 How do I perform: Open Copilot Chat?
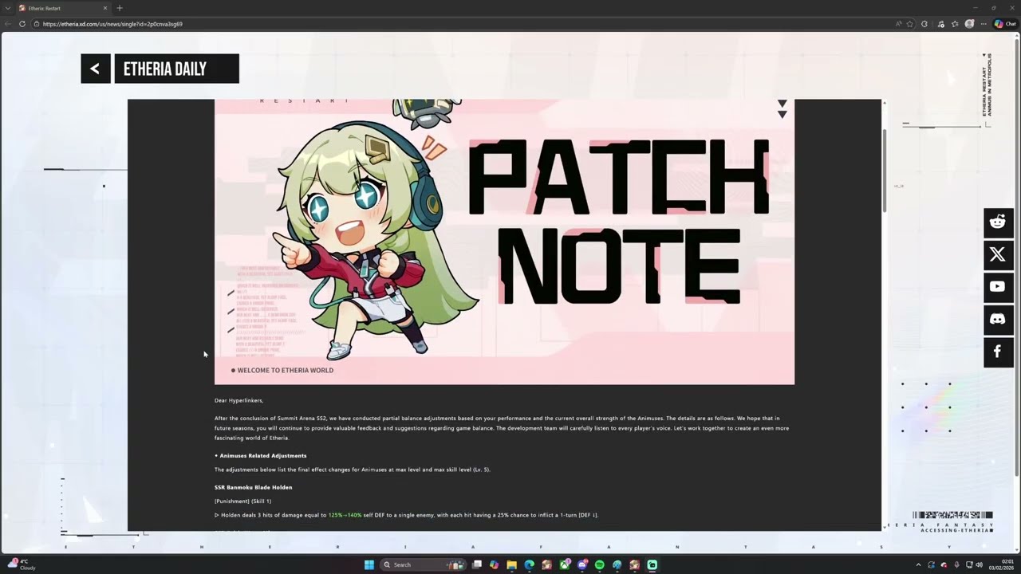[x=1005, y=24]
